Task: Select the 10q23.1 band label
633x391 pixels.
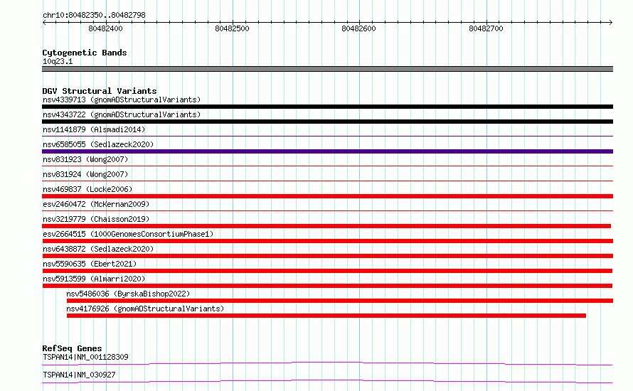Action: click(58, 61)
